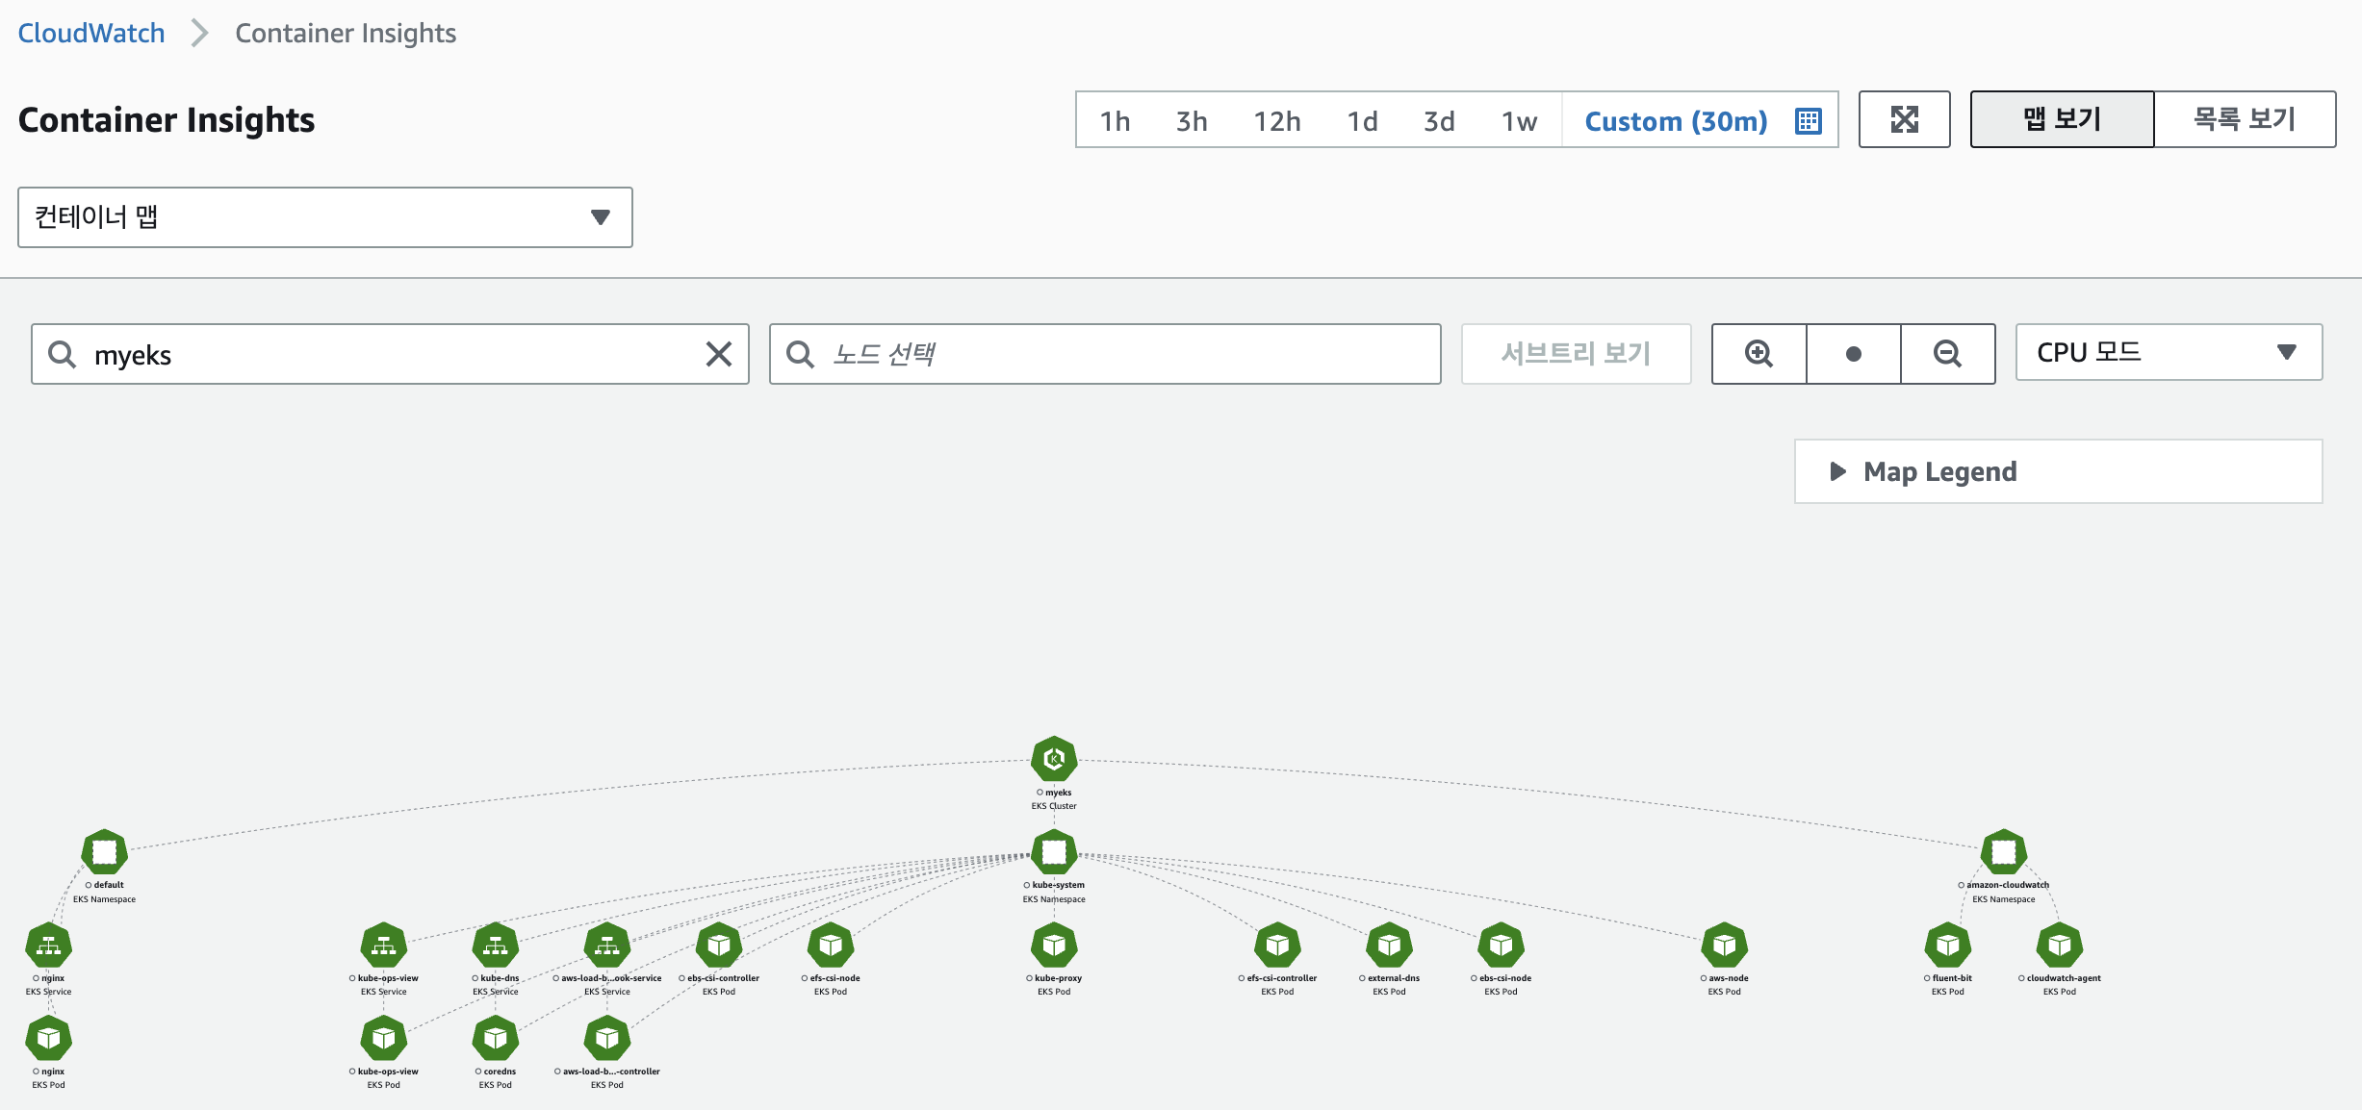Viewport: 2362px width, 1110px height.
Task: Select the 12h time range
Action: [1276, 120]
